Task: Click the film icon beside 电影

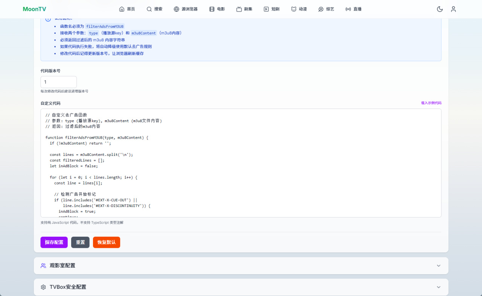Action: click(x=212, y=9)
